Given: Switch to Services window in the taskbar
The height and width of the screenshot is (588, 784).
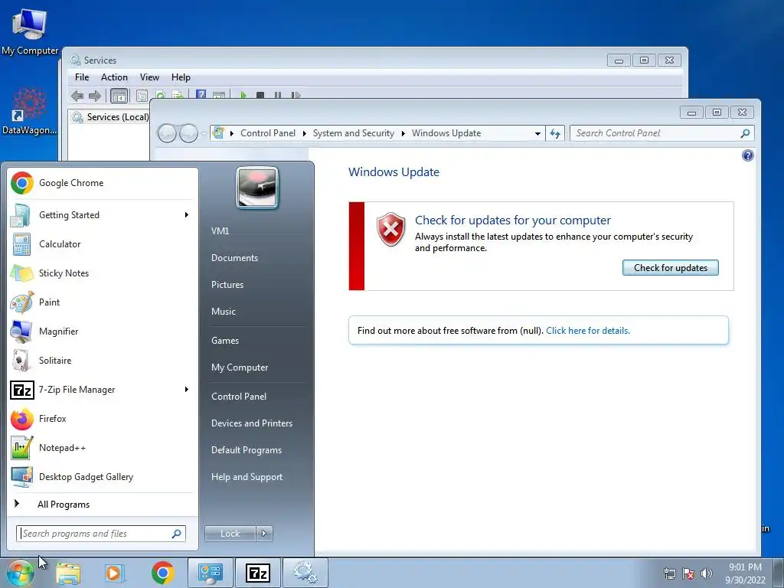Looking at the screenshot, I should point(305,573).
